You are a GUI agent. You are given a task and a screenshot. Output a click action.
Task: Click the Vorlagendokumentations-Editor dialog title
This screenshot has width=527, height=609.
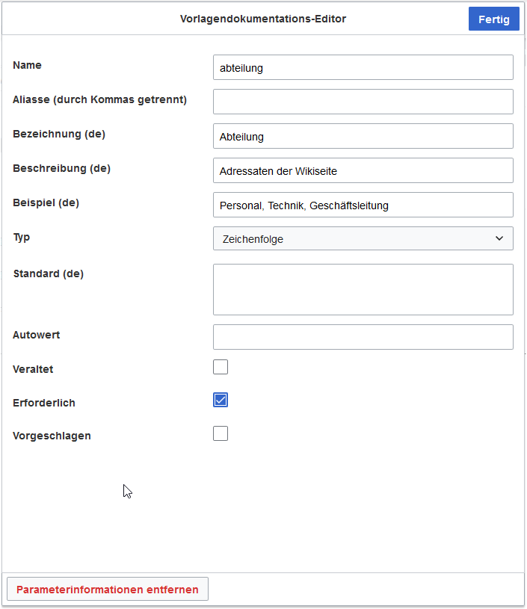(x=263, y=19)
